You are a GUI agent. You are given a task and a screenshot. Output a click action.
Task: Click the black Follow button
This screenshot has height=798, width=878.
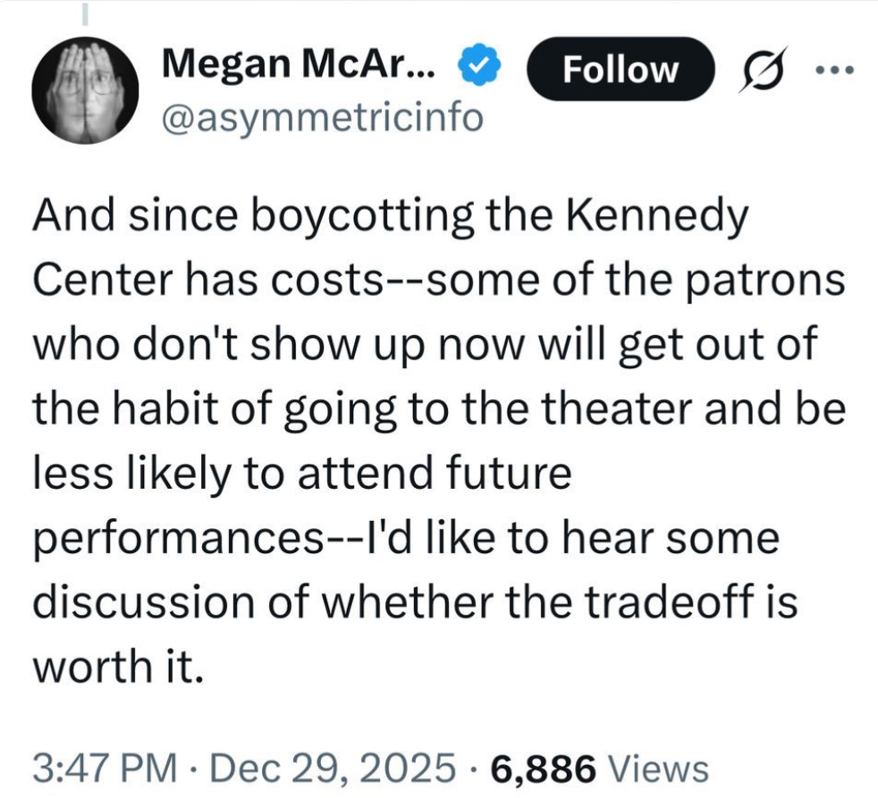621,68
